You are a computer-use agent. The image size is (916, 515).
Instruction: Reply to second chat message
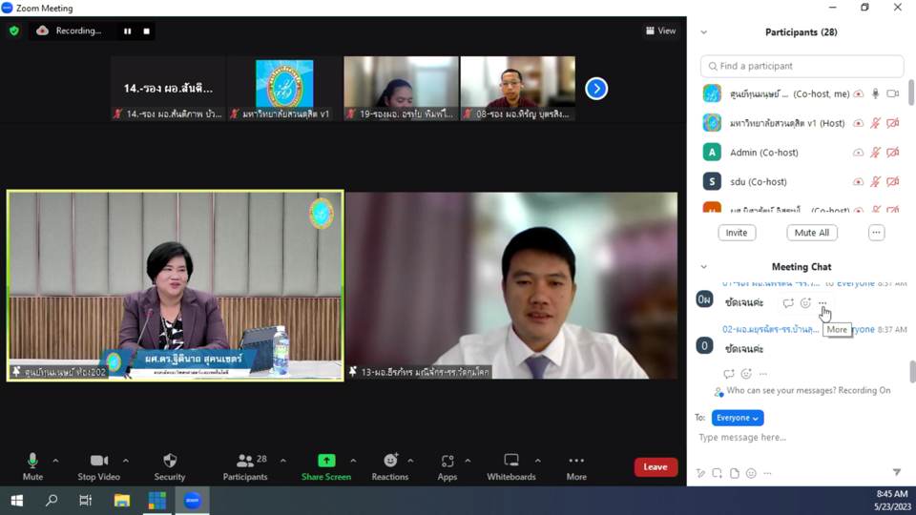(728, 374)
